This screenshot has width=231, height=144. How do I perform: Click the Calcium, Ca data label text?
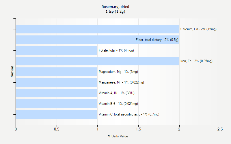coord(198,29)
